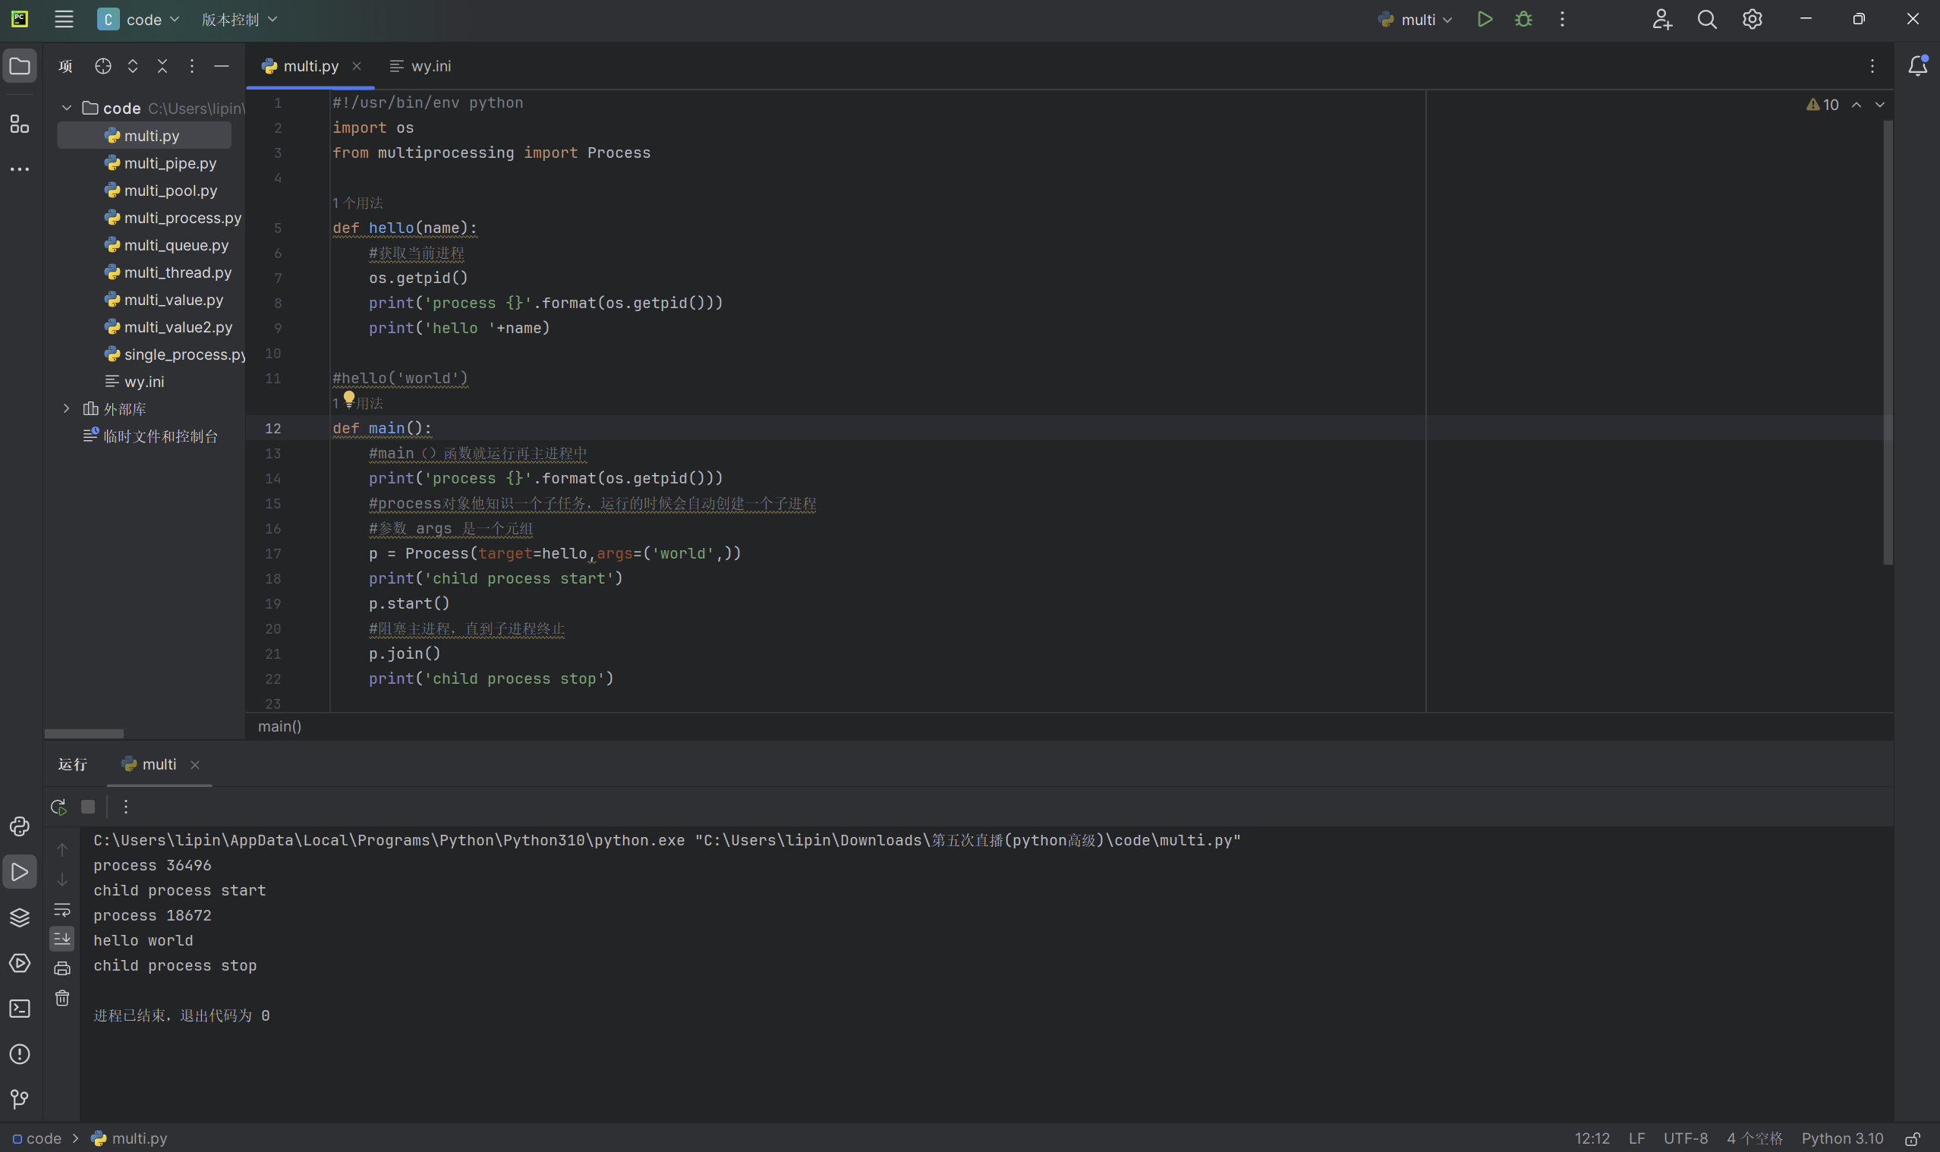The width and height of the screenshot is (1940, 1152).
Task: Click the editor vertical scrollbar
Action: [x=1887, y=342]
